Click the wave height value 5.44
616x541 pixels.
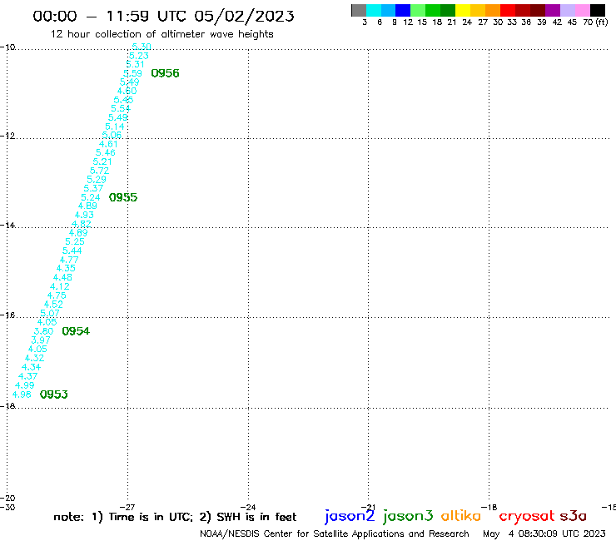click(x=72, y=251)
